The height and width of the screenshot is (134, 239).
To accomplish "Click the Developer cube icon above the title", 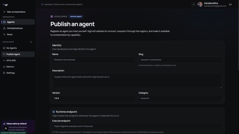I will (52, 17).
